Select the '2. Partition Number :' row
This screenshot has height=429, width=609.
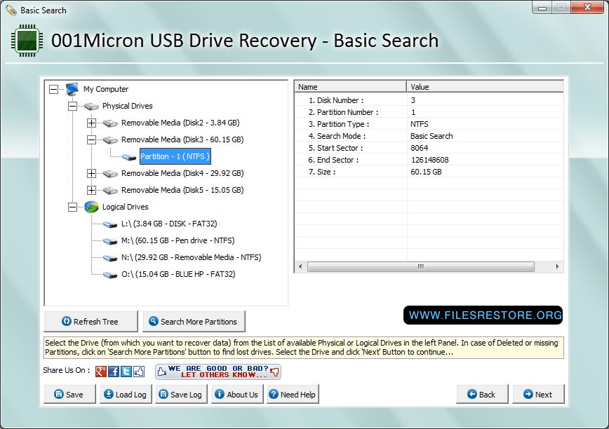(x=429, y=112)
